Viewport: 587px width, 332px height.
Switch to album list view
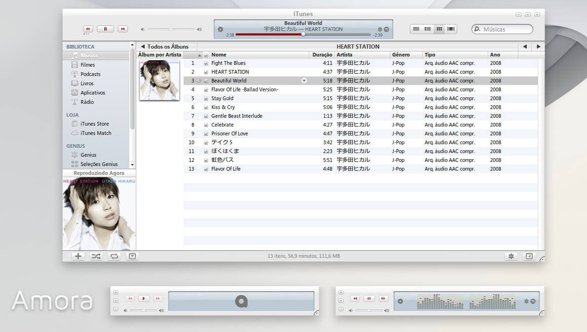[428, 29]
